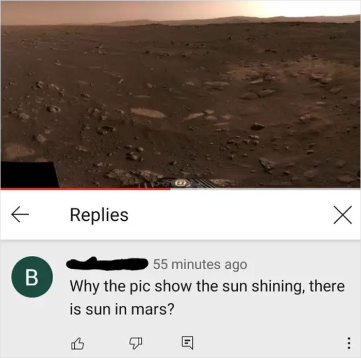Tap the blacked-out commenter username

pyautogui.click(x=107, y=264)
